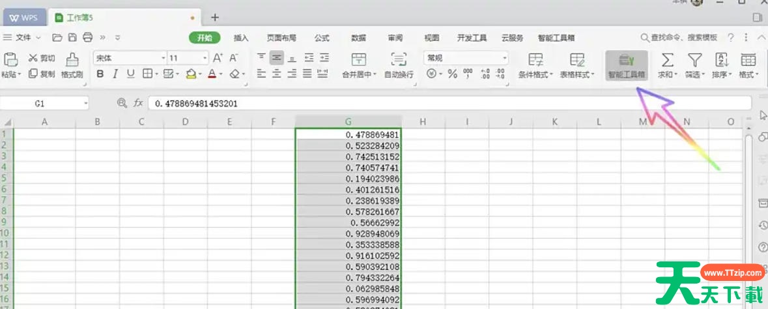Image resolution: width=768 pixels, height=309 pixels.
Task: Switch to the Data (数据) tab
Action: click(x=358, y=38)
